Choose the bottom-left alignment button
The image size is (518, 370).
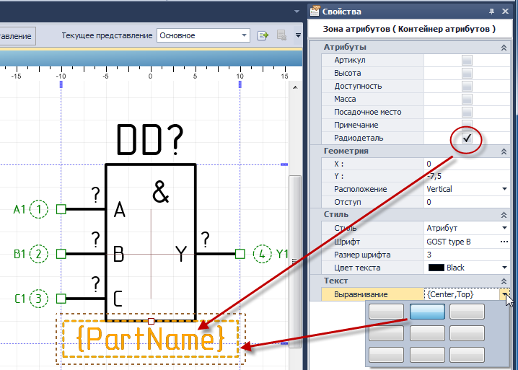point(386,355)
